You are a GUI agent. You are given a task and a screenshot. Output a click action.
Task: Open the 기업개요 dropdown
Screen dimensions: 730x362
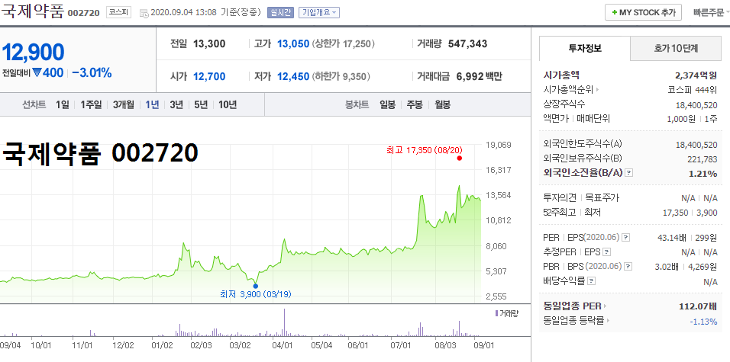point(319,12)
